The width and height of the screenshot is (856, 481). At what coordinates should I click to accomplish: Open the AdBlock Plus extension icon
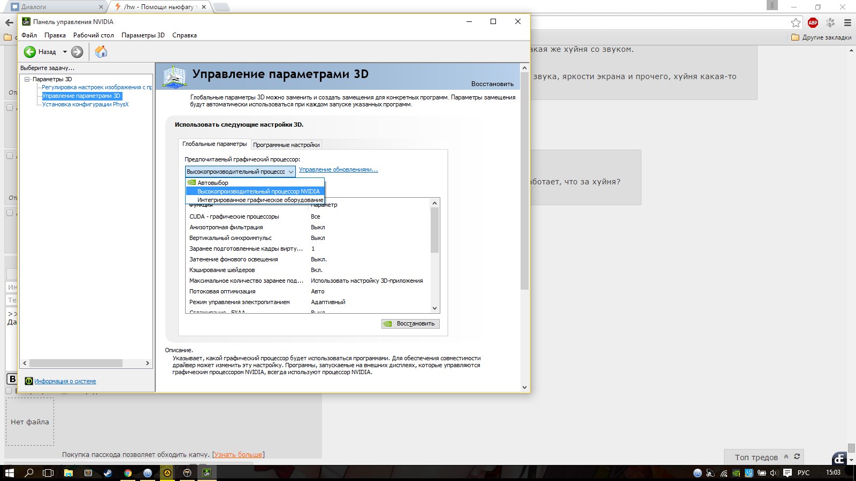pyautogui.click(x=813, y=22)
